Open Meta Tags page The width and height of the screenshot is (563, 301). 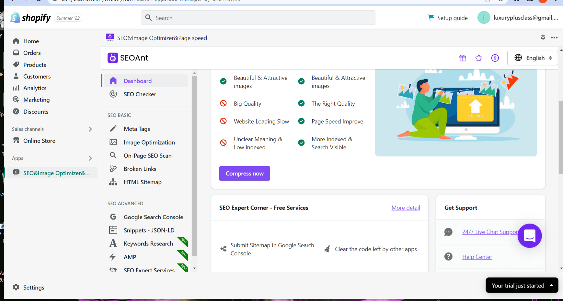[x=137, y=129]
